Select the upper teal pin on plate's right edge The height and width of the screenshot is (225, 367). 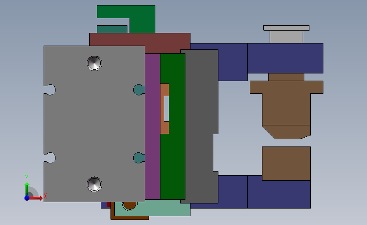pyautogui.click(x=139, y=90)
